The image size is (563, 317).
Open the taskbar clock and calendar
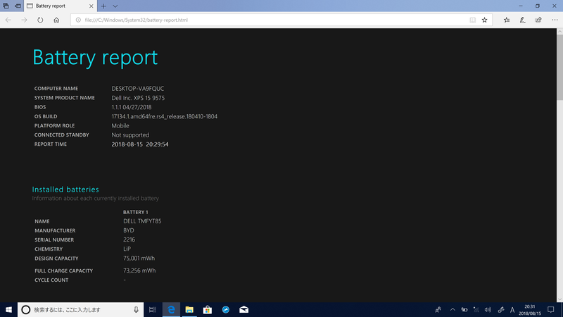click(530, 310)
